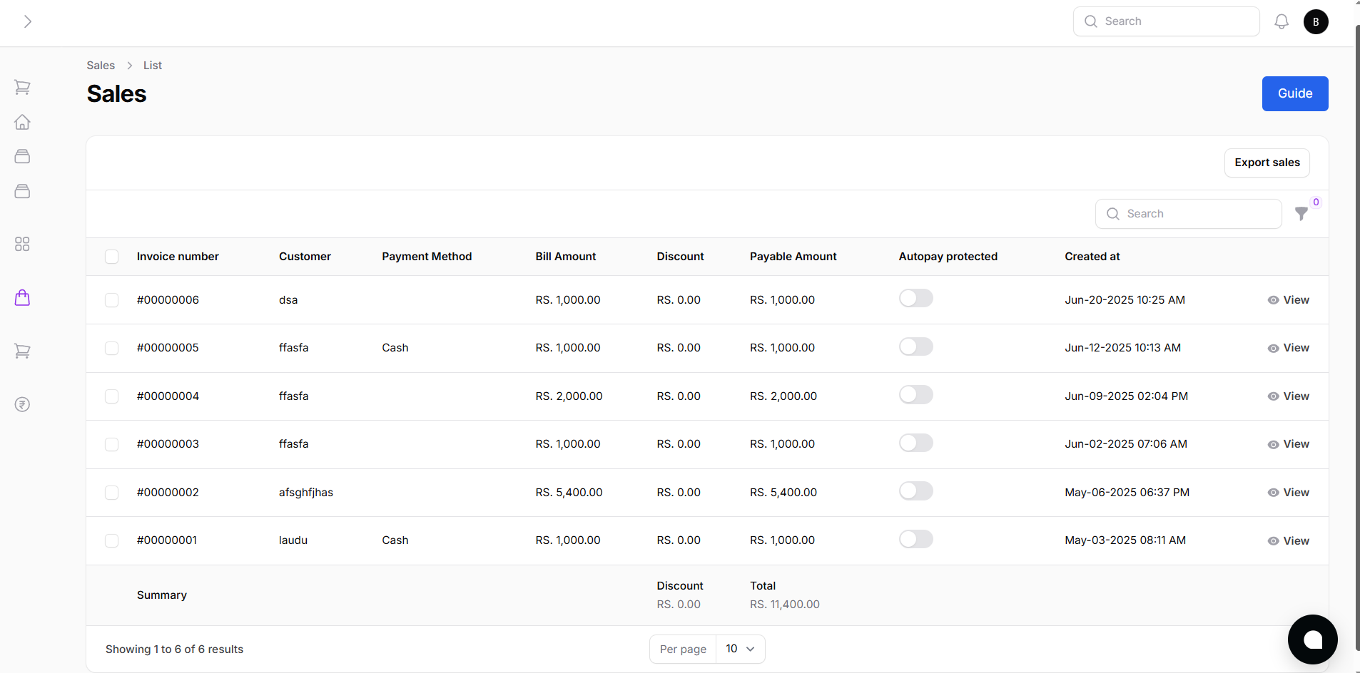Click the Payment Method column header
Viewport: 1360px width, 673px height.
[x=427, y=257]
